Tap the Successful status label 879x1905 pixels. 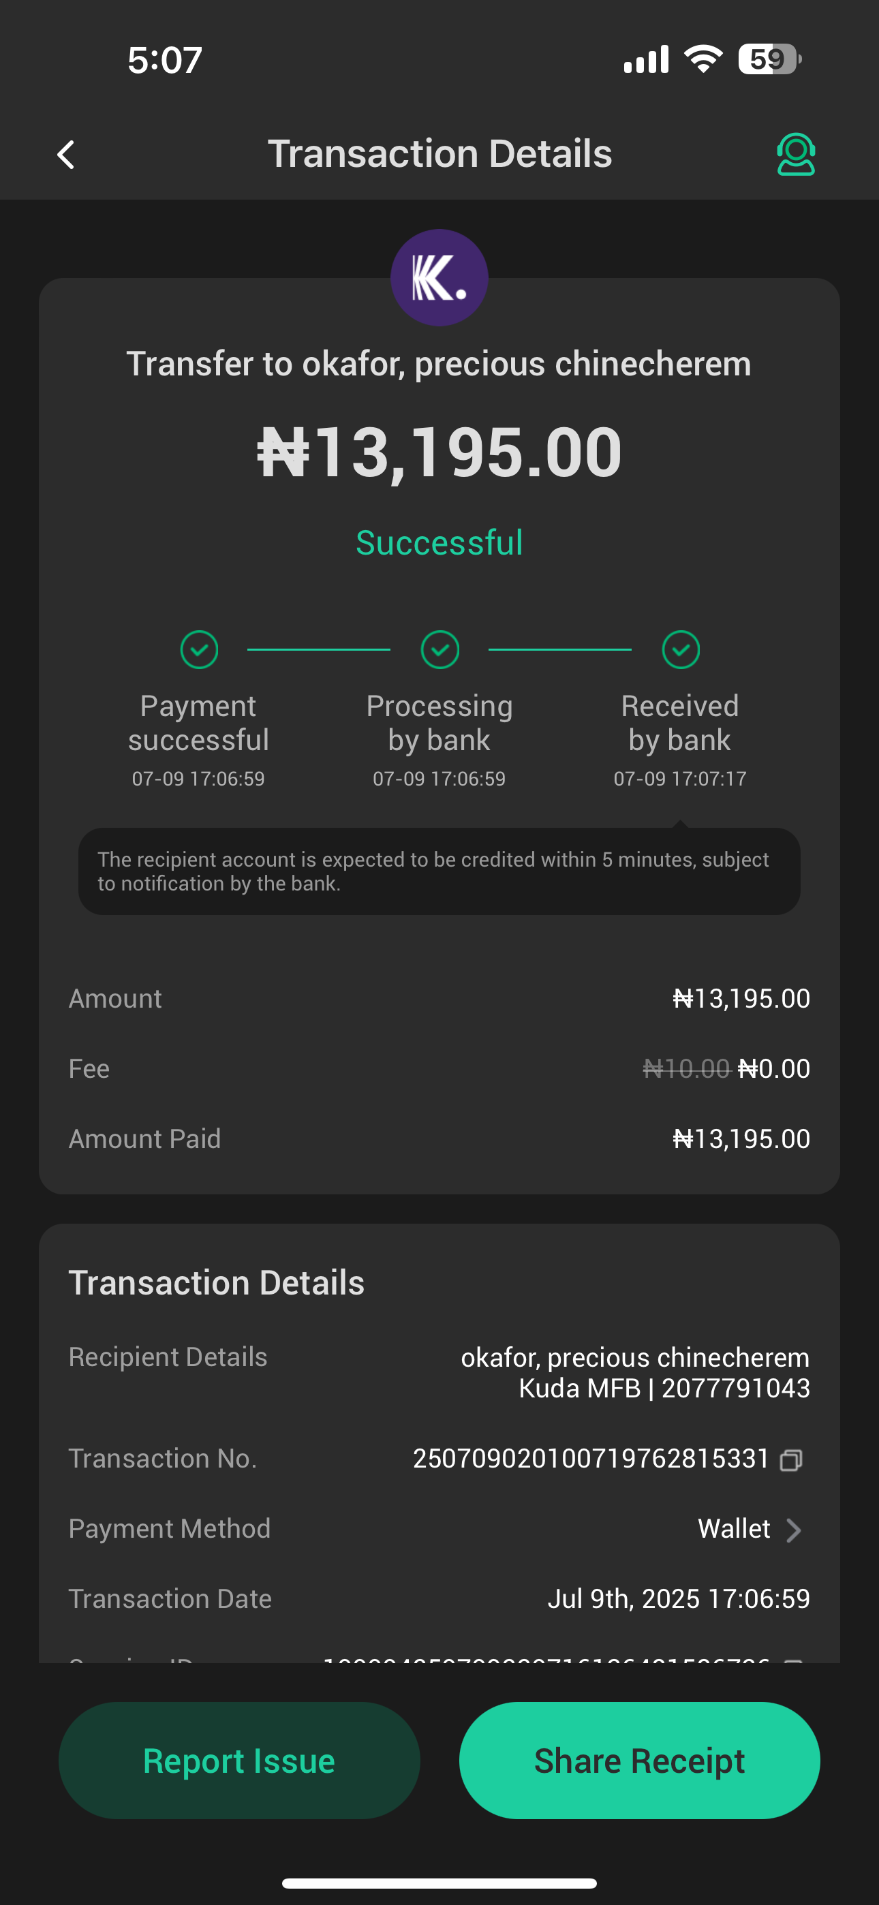point(439,543)
